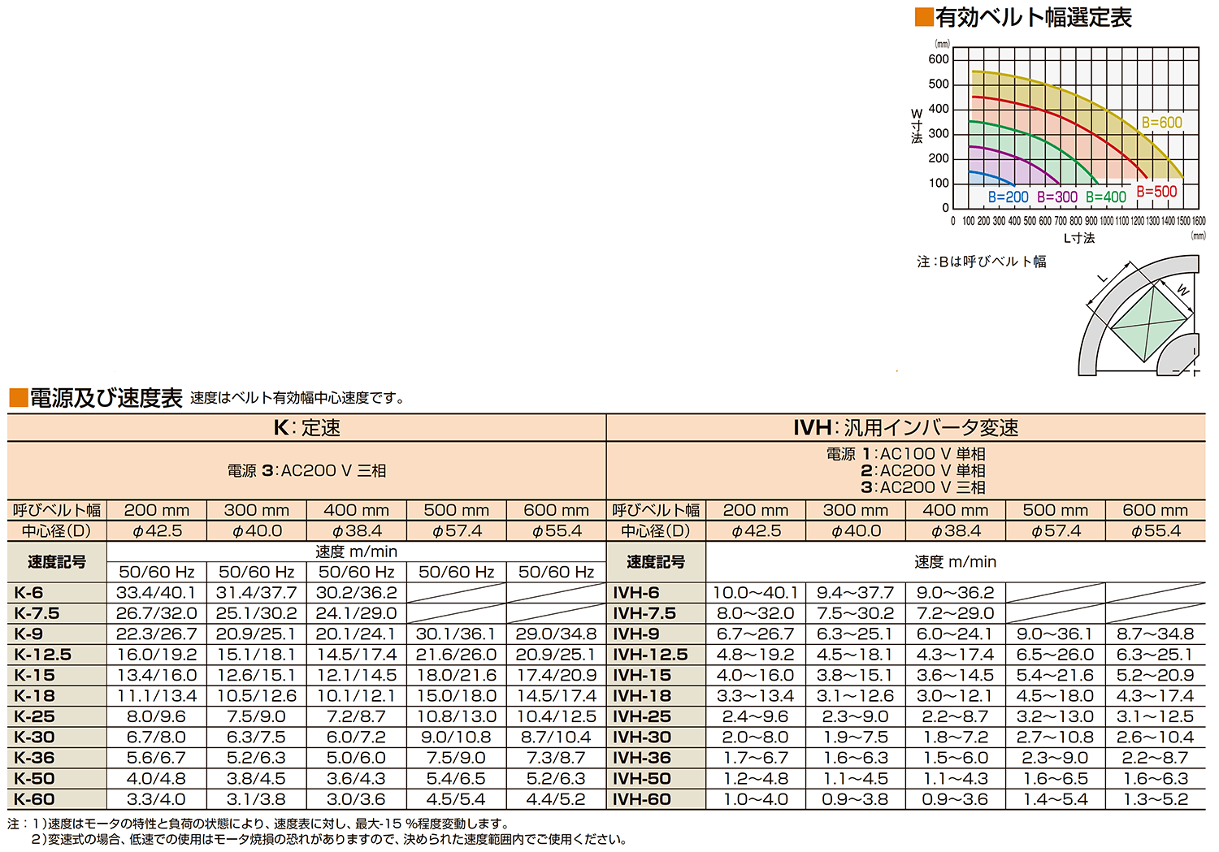Click φ57.4 diameter in the K table
This screenshot has width=1219, height=852.
[x=457, y=531]
